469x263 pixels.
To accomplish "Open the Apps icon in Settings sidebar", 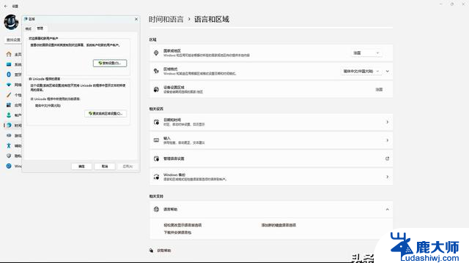I will (9, 105).
